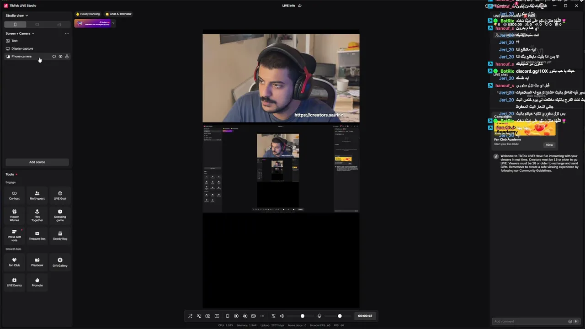Open the audio mixer sliders icon
Viewport: 585px width, 329px height.
273,316
